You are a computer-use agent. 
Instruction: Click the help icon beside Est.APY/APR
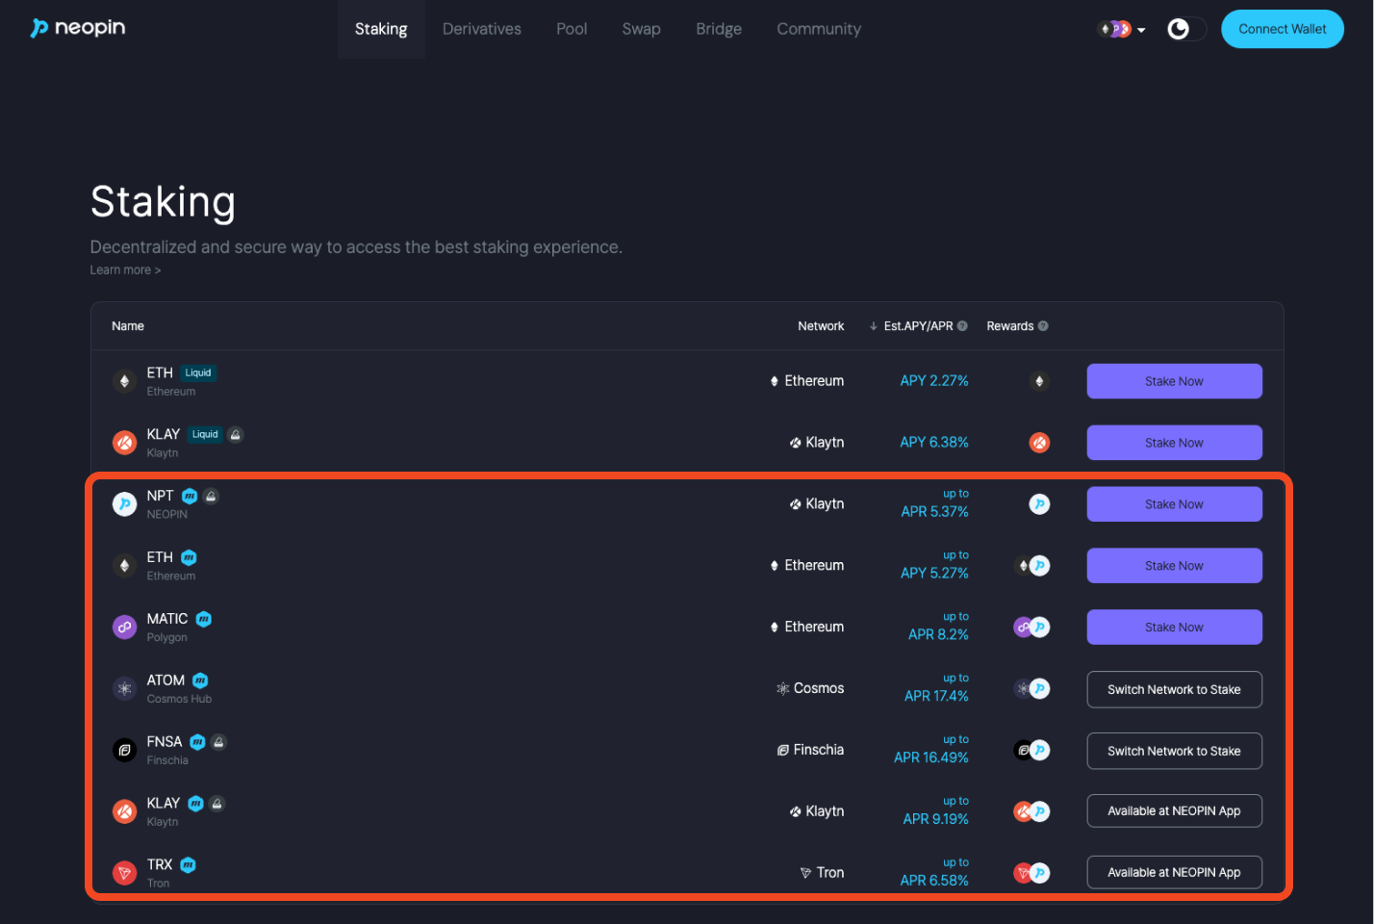tap(962, 326)
